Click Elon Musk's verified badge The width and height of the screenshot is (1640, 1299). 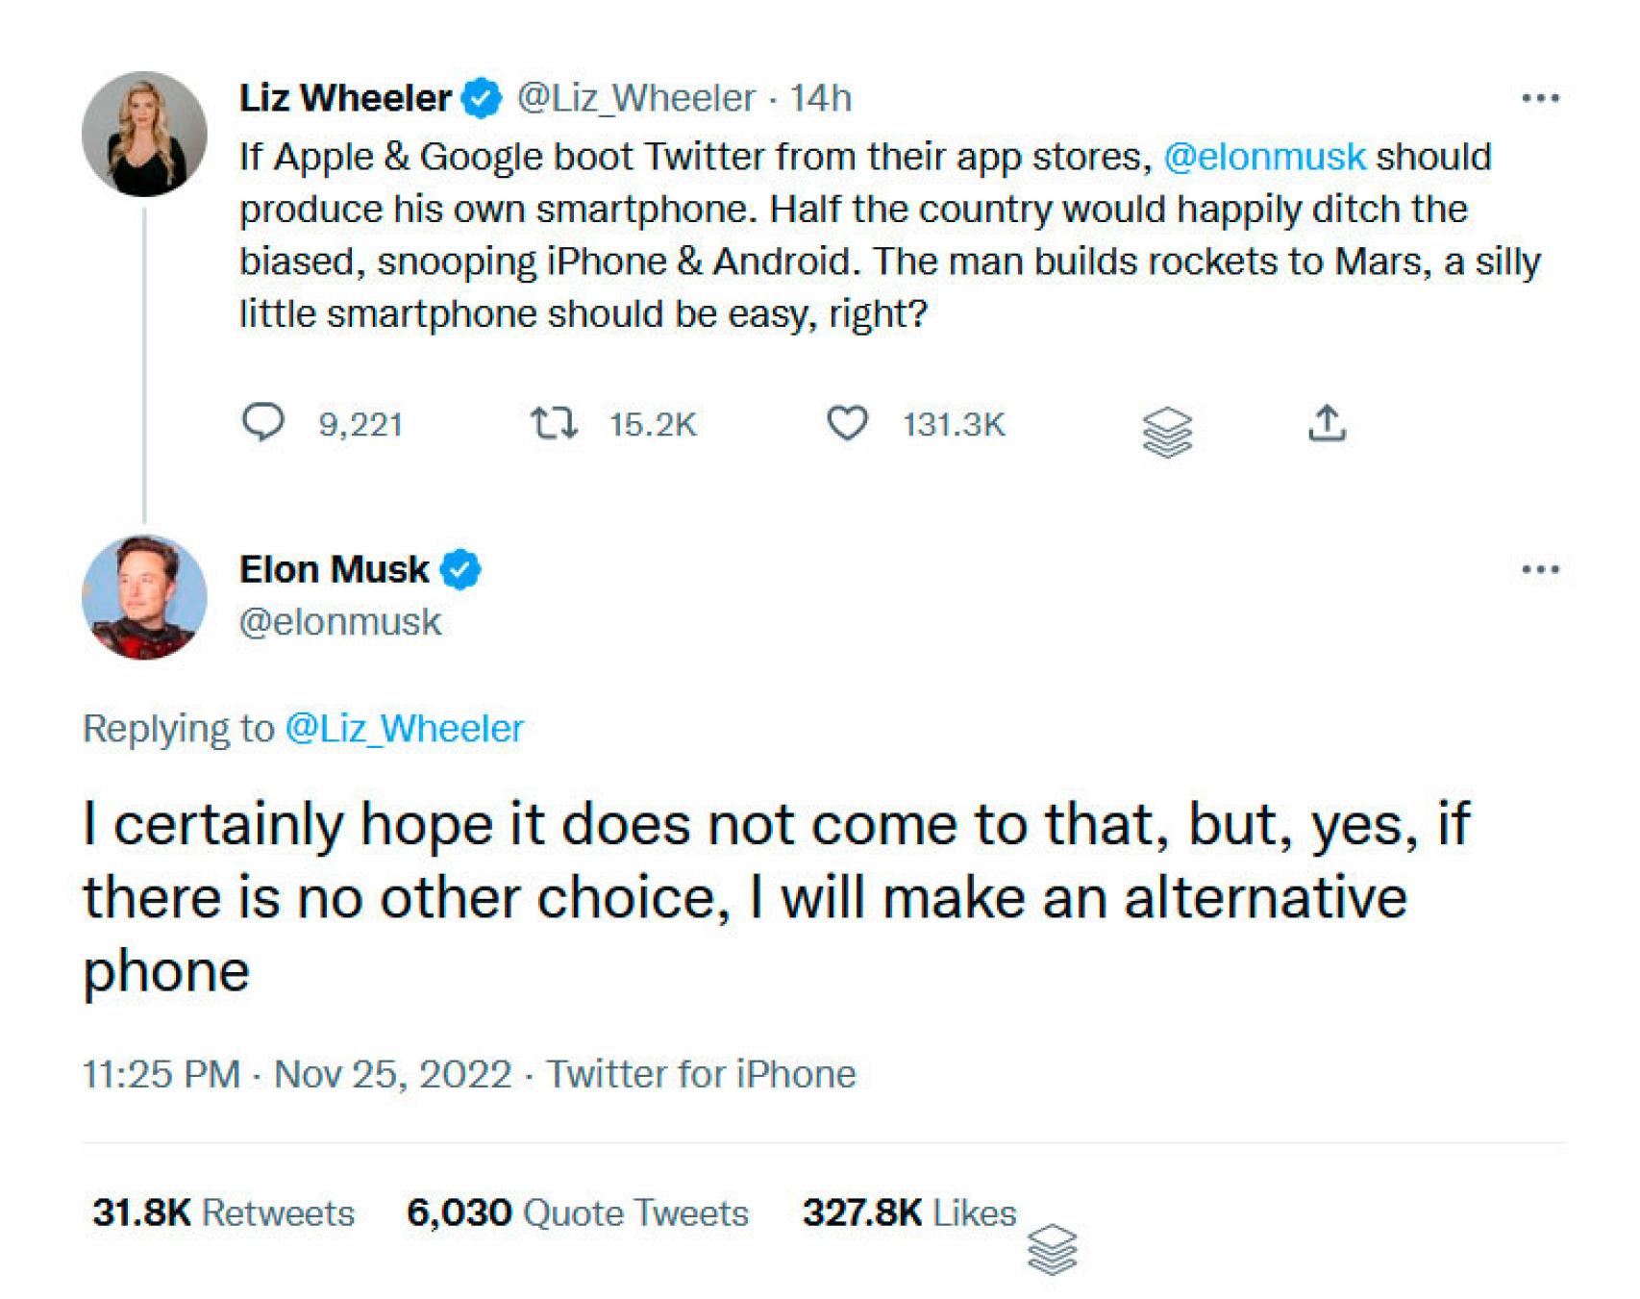460,569
